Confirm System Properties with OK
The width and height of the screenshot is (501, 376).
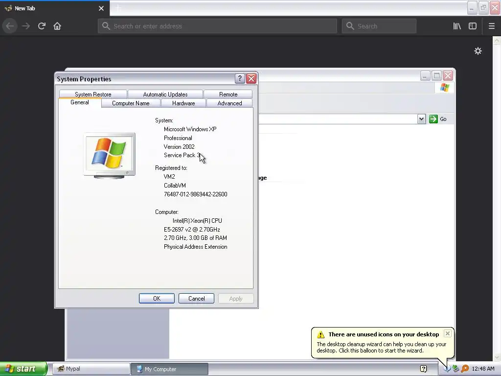[157, 298]
